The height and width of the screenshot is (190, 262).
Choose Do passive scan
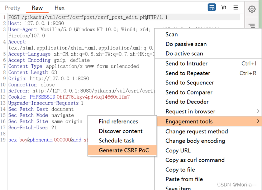tap(208, 44)
